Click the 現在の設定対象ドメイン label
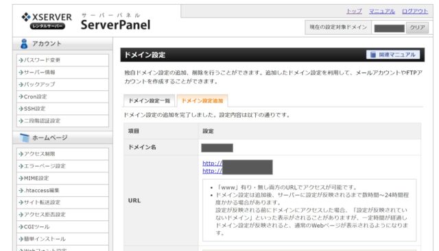This screenshot has width=439, height=251. (x=338, y=27)
